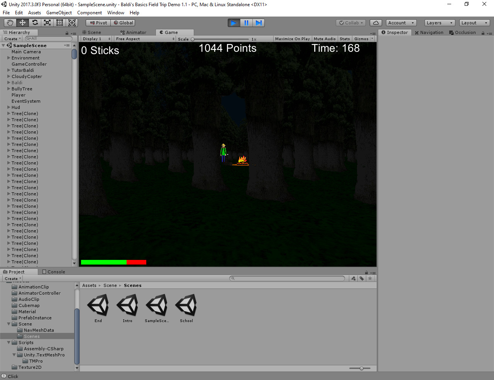The width and height of the screenshot is (494, 380).
Task: Open the Unity Collab cloud panel
Action: pos(376,22)
